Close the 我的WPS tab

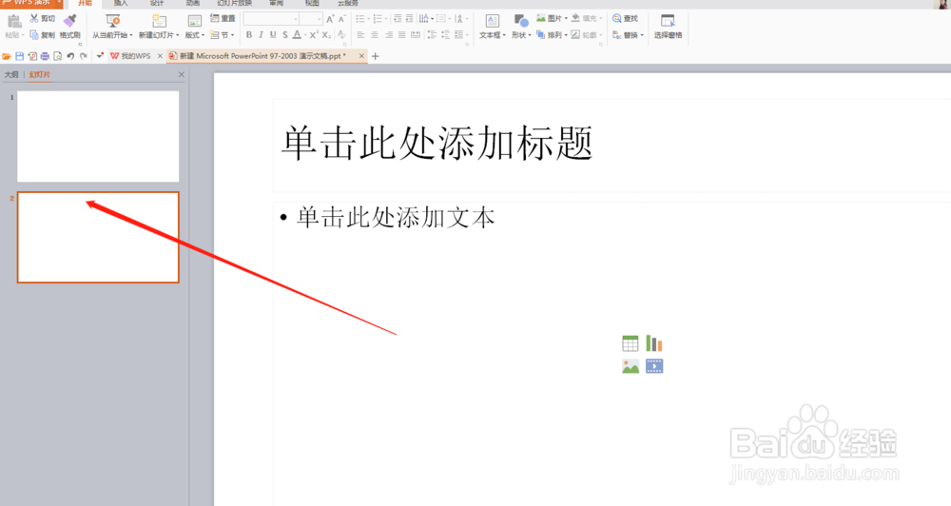click(x=160, y=56)
